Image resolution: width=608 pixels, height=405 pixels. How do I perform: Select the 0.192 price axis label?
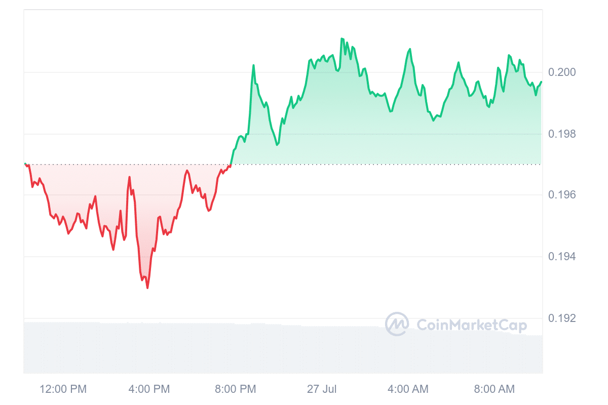click(562, 318)
